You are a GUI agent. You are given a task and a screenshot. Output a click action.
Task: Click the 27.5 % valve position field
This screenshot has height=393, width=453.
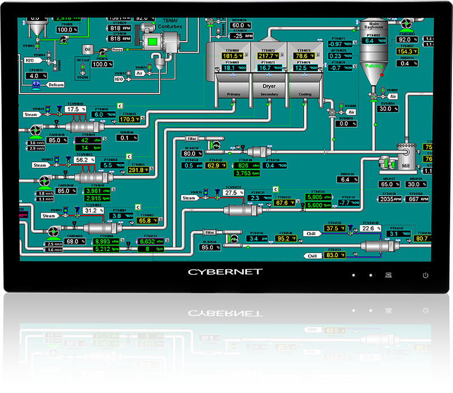coord(233,192)
